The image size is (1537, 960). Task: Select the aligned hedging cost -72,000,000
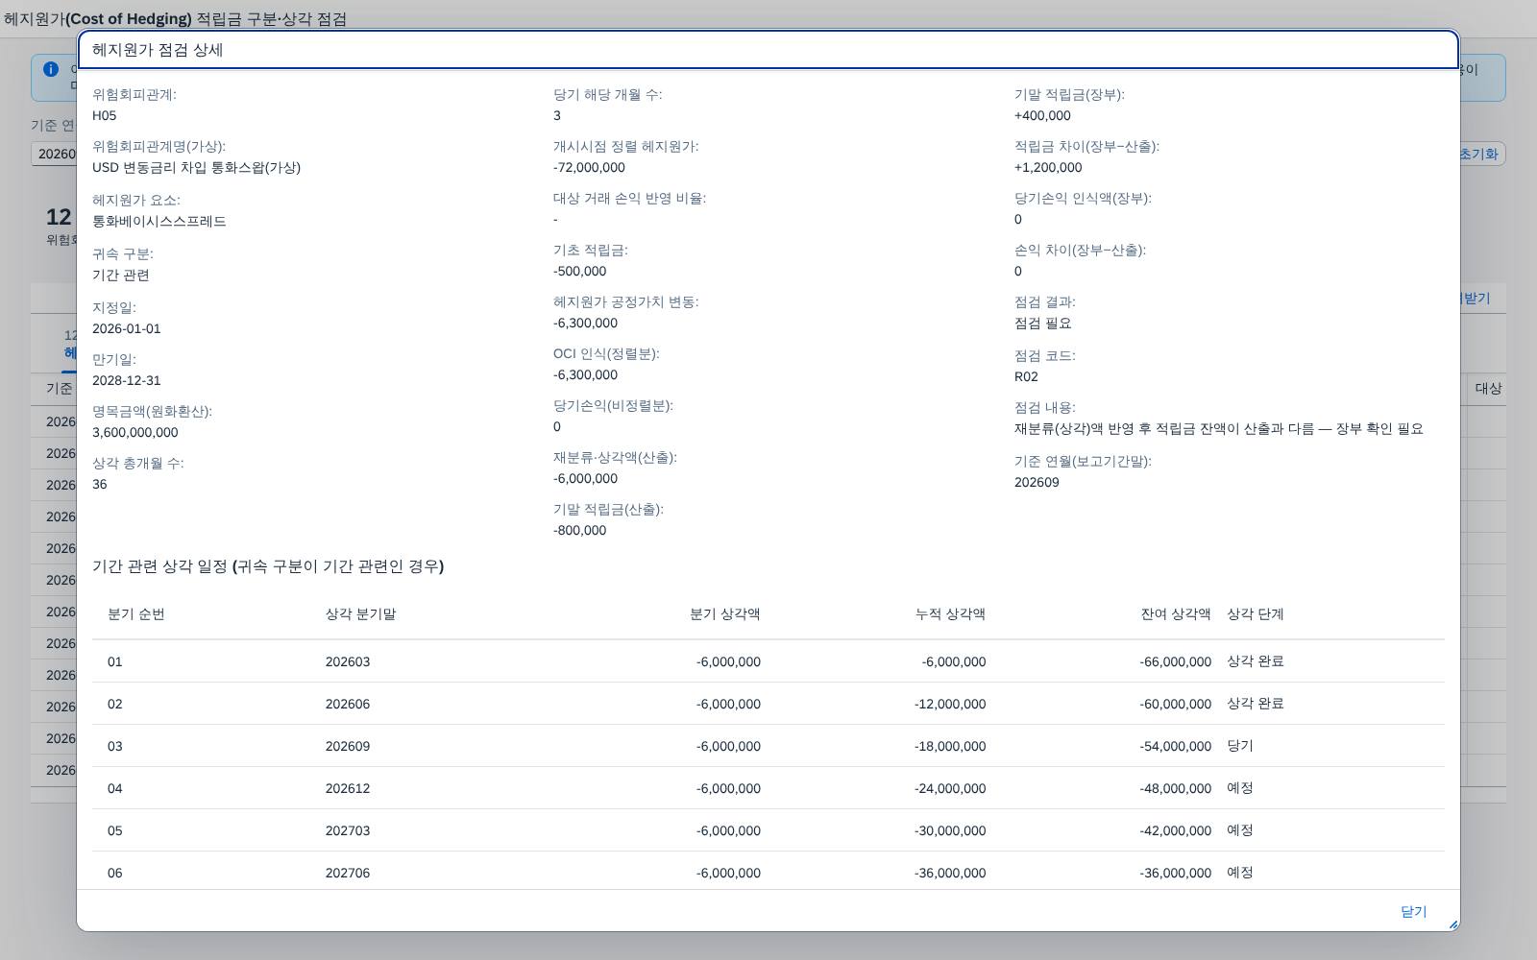coord(589,167)
